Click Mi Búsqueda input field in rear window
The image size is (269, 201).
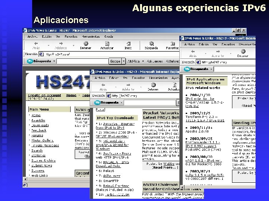pos(82,61)
